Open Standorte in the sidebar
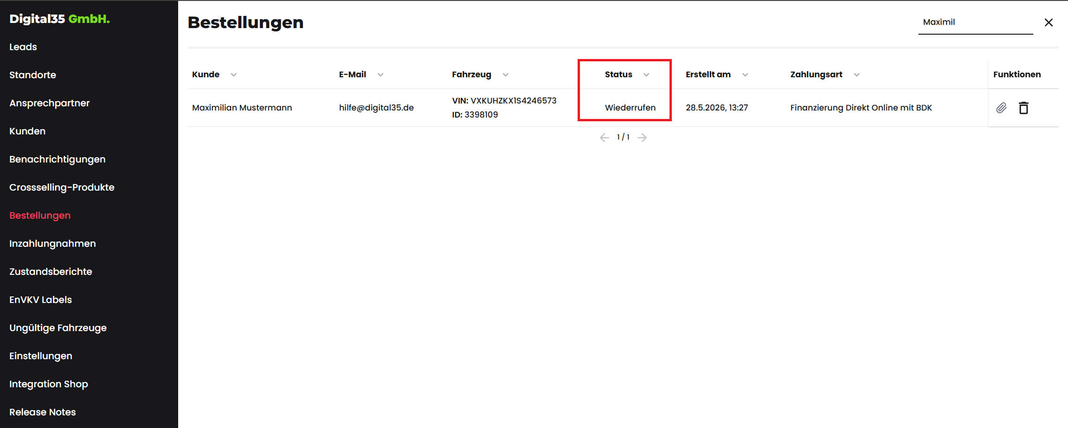Viewport: 1068px width, 428px height. point(33,75)
